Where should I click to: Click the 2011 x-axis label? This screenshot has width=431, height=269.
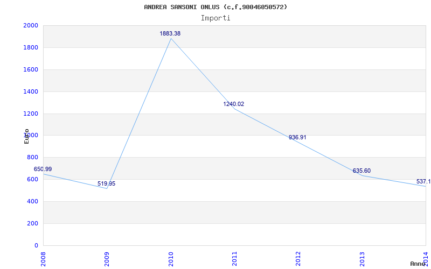[234, 259]
